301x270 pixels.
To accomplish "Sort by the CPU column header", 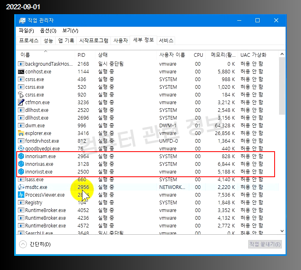I will click(198, 55).
